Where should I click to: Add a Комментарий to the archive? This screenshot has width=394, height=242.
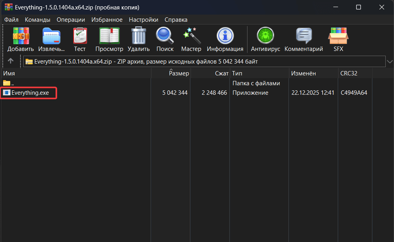click(303, 36)
